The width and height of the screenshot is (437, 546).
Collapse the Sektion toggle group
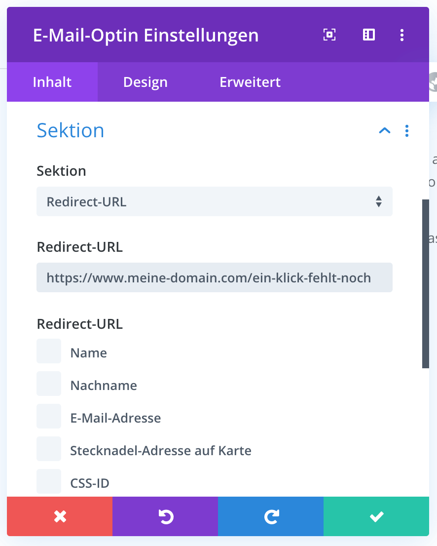tap(384, 131)
